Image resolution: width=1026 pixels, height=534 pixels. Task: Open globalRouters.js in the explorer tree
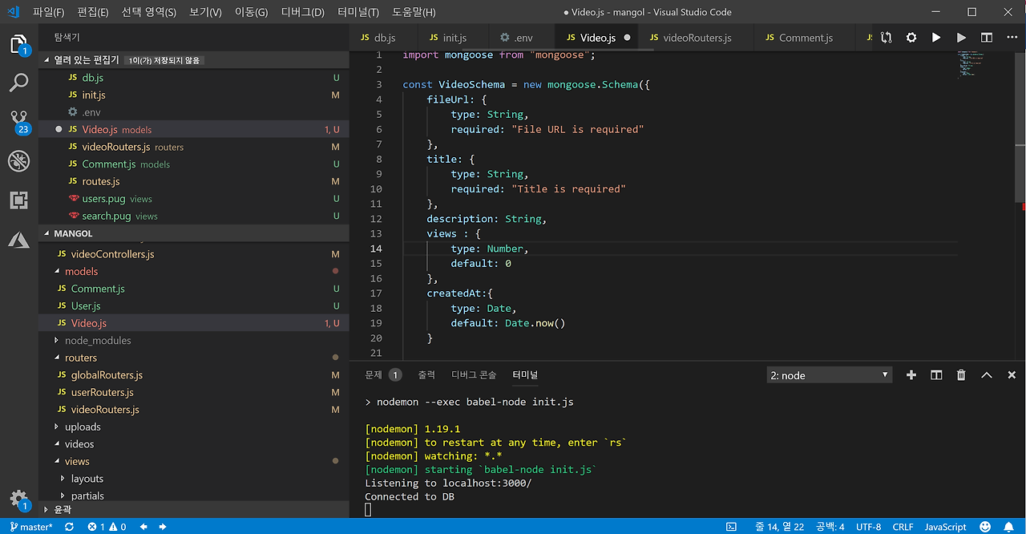click(107, 375)
